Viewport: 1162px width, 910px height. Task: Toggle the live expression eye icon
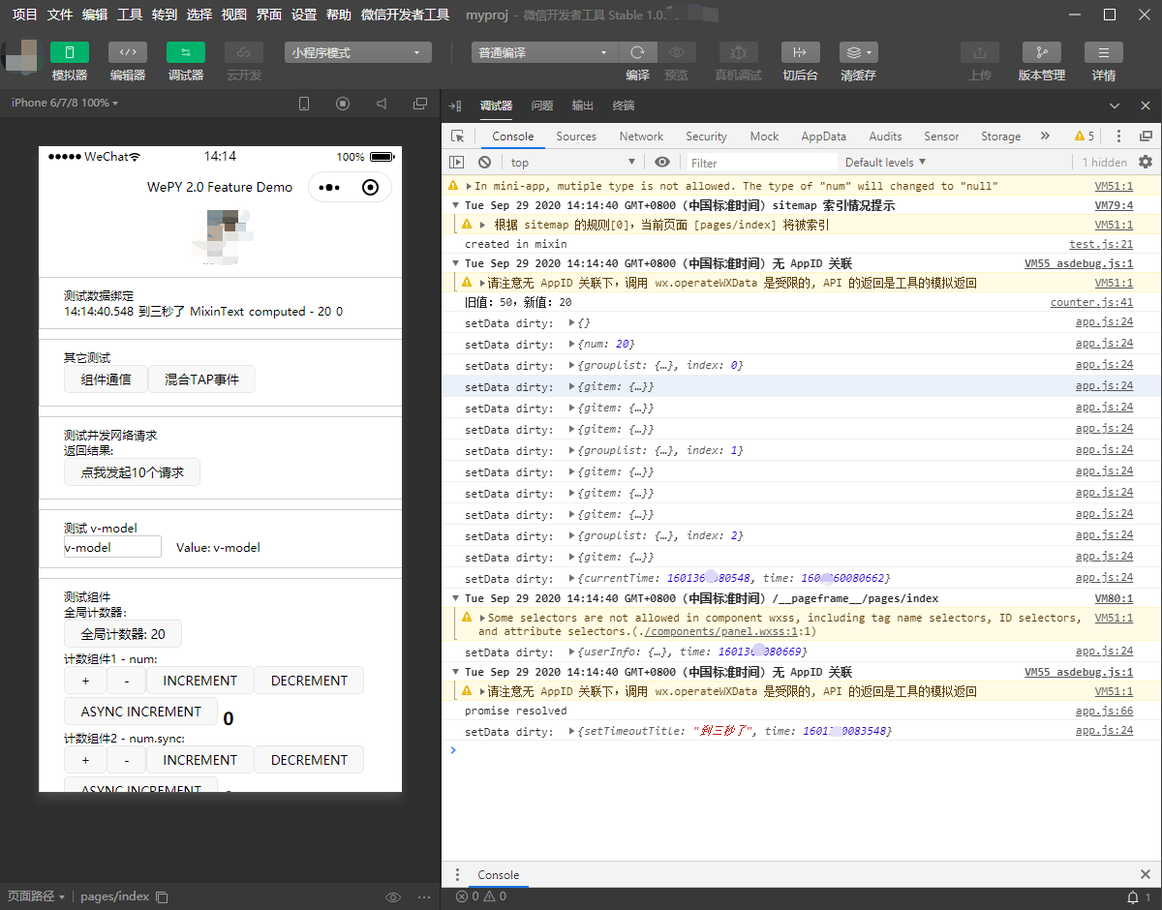(x=662, y=163)
